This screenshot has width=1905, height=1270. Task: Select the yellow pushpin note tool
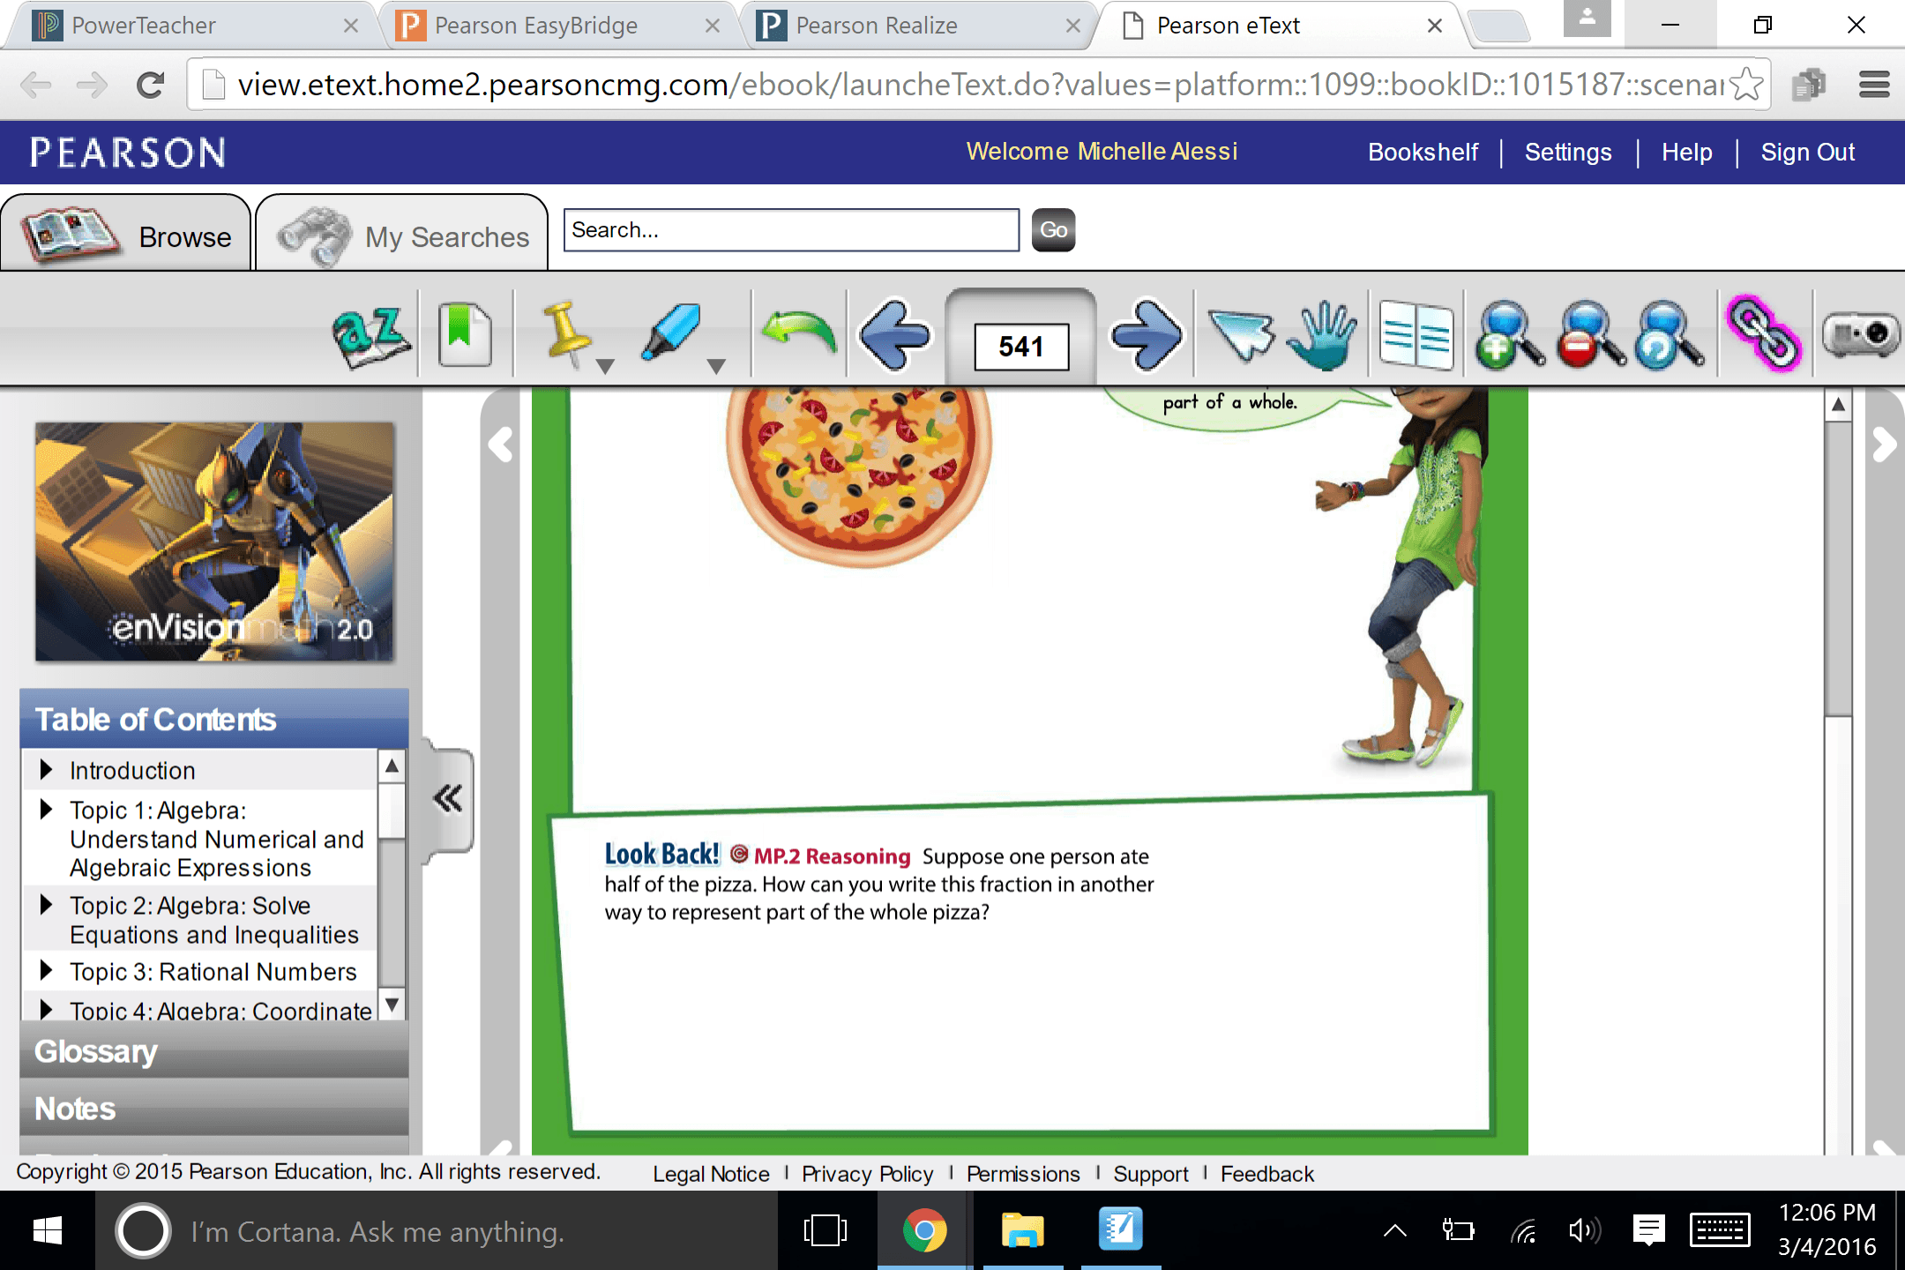click(x=564, y=333)
